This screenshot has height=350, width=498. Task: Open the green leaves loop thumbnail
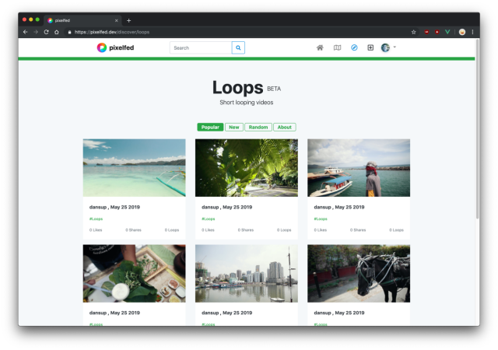pos(247,168)
